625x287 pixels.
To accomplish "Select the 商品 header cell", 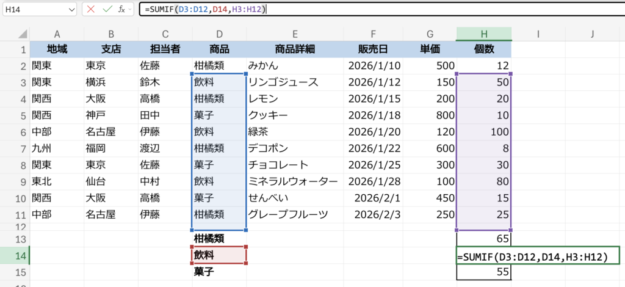I will pos(219,49).
